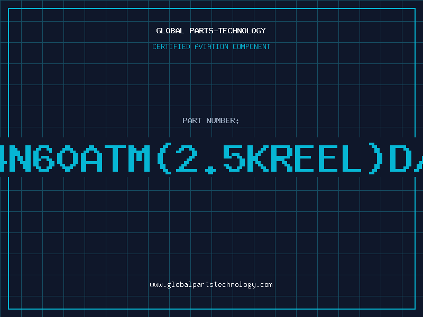The image size is (423, 317).
Task: Click the PARTS-TECHNOLOGY header text
Action: point(227,31)
